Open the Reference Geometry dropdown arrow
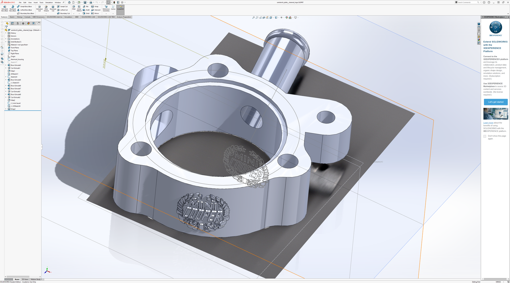Viewport: 510px width, 283px height. coord(106,14)
